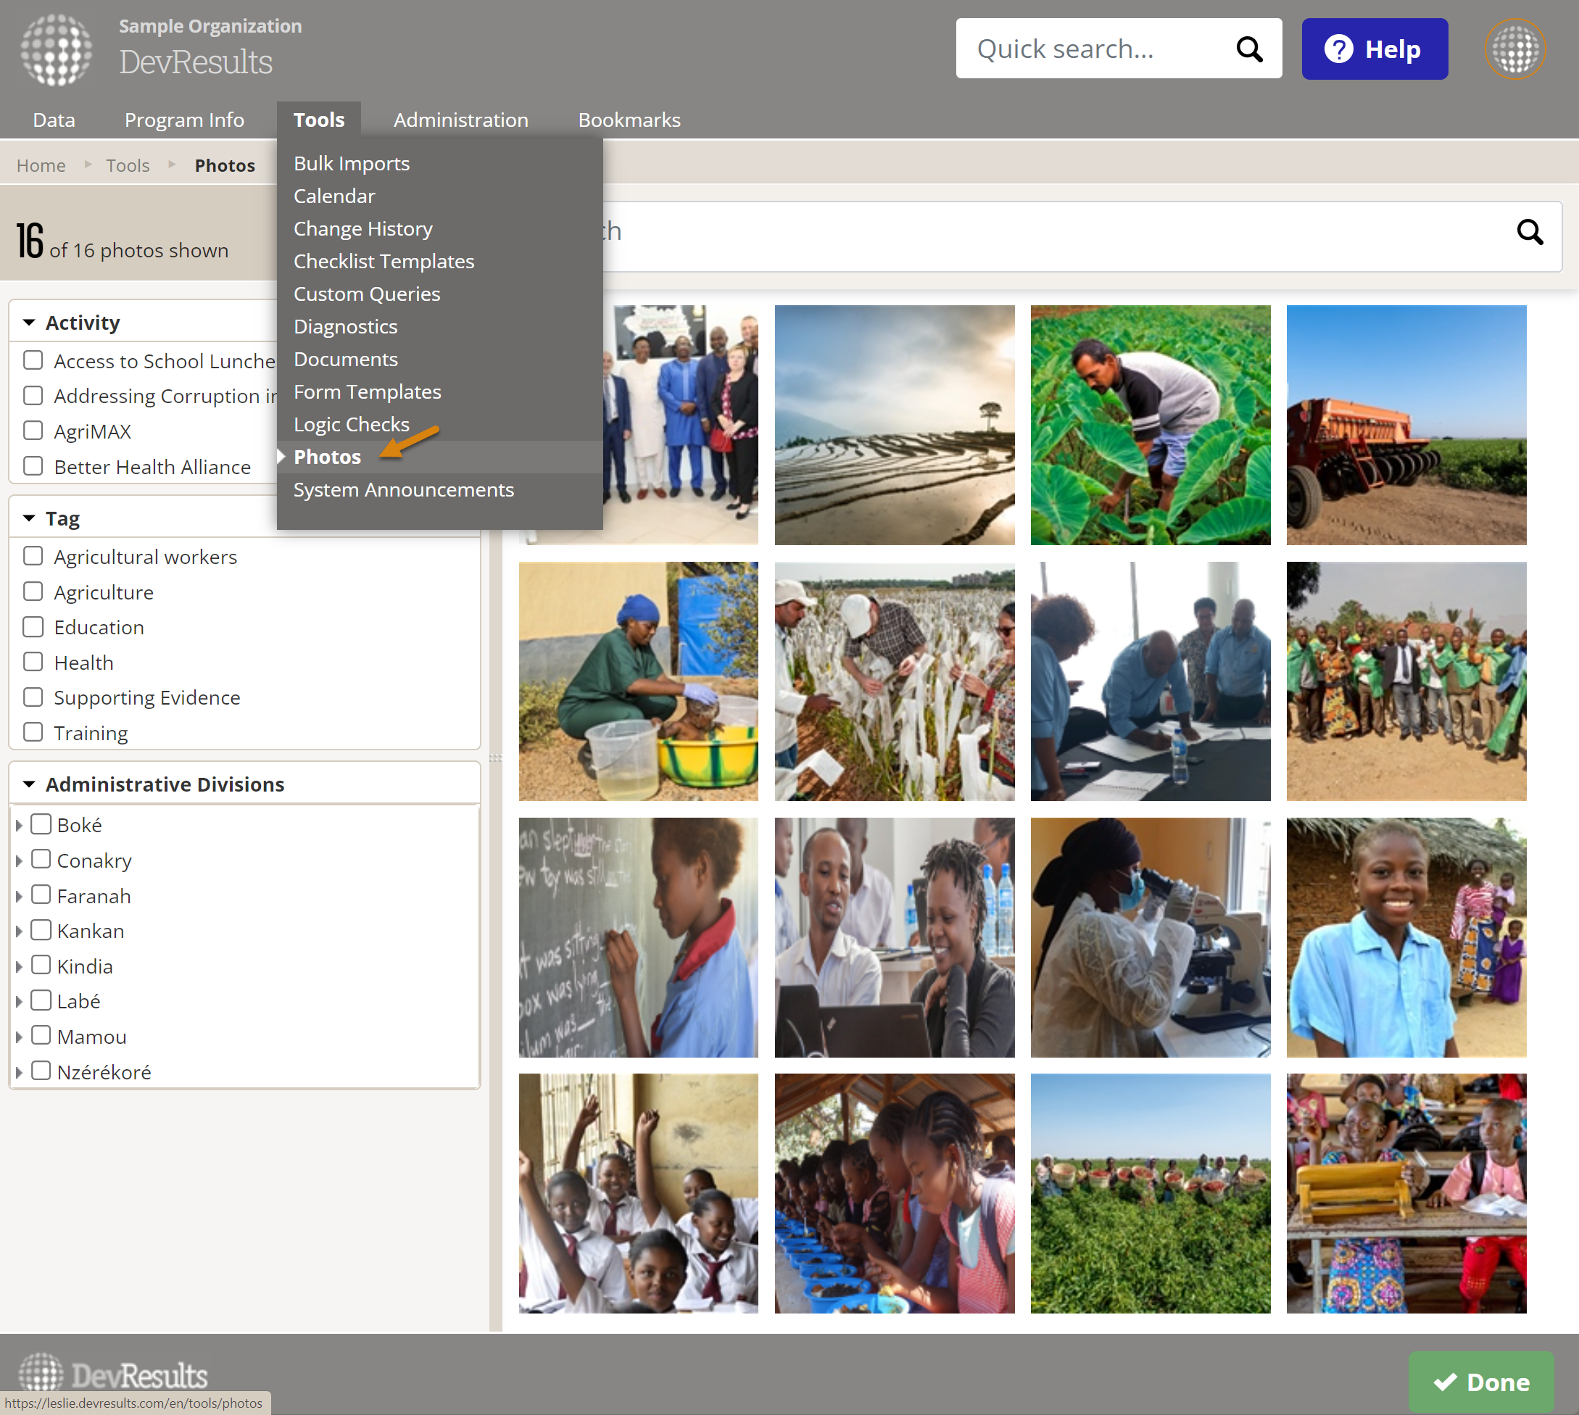Click the quick search magnifier icon
1579x1415 pixels.
1248,49
